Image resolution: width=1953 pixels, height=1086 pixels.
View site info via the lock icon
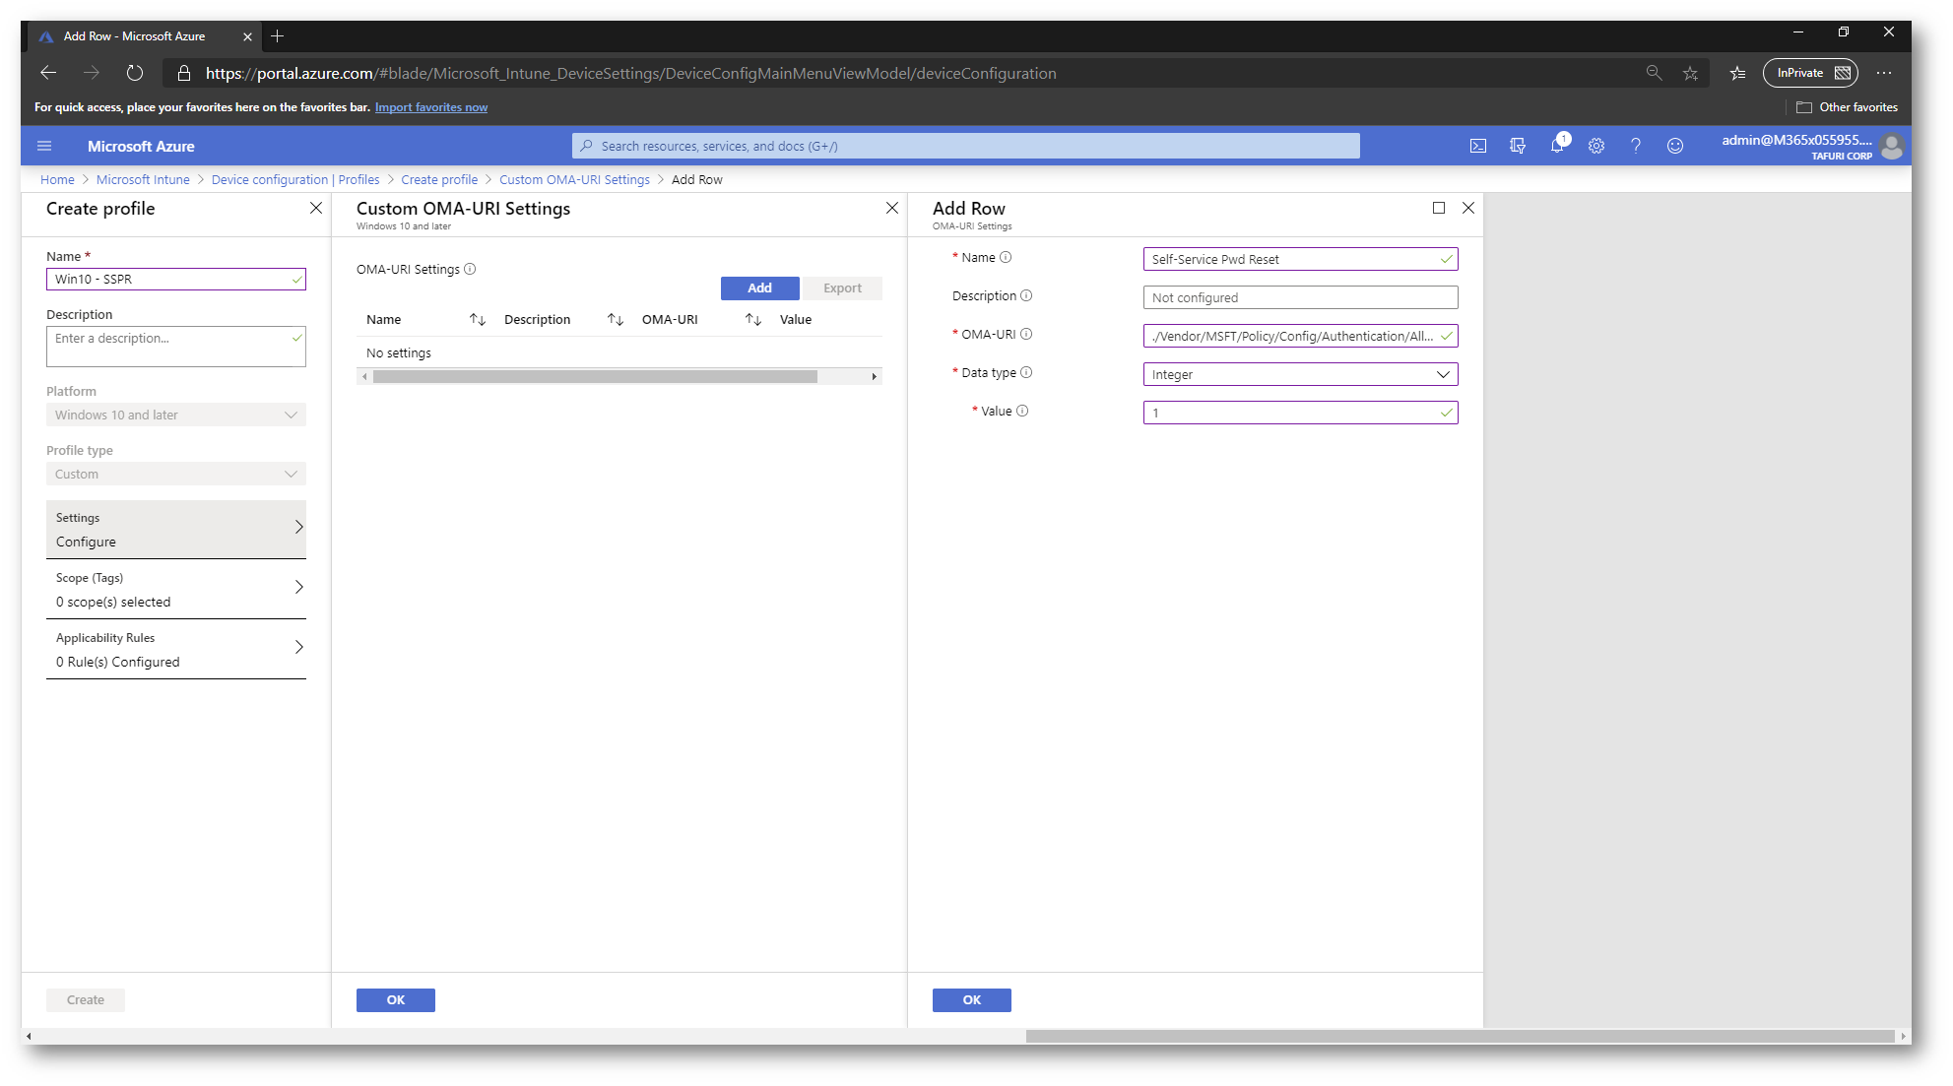[x=184, y=73]
